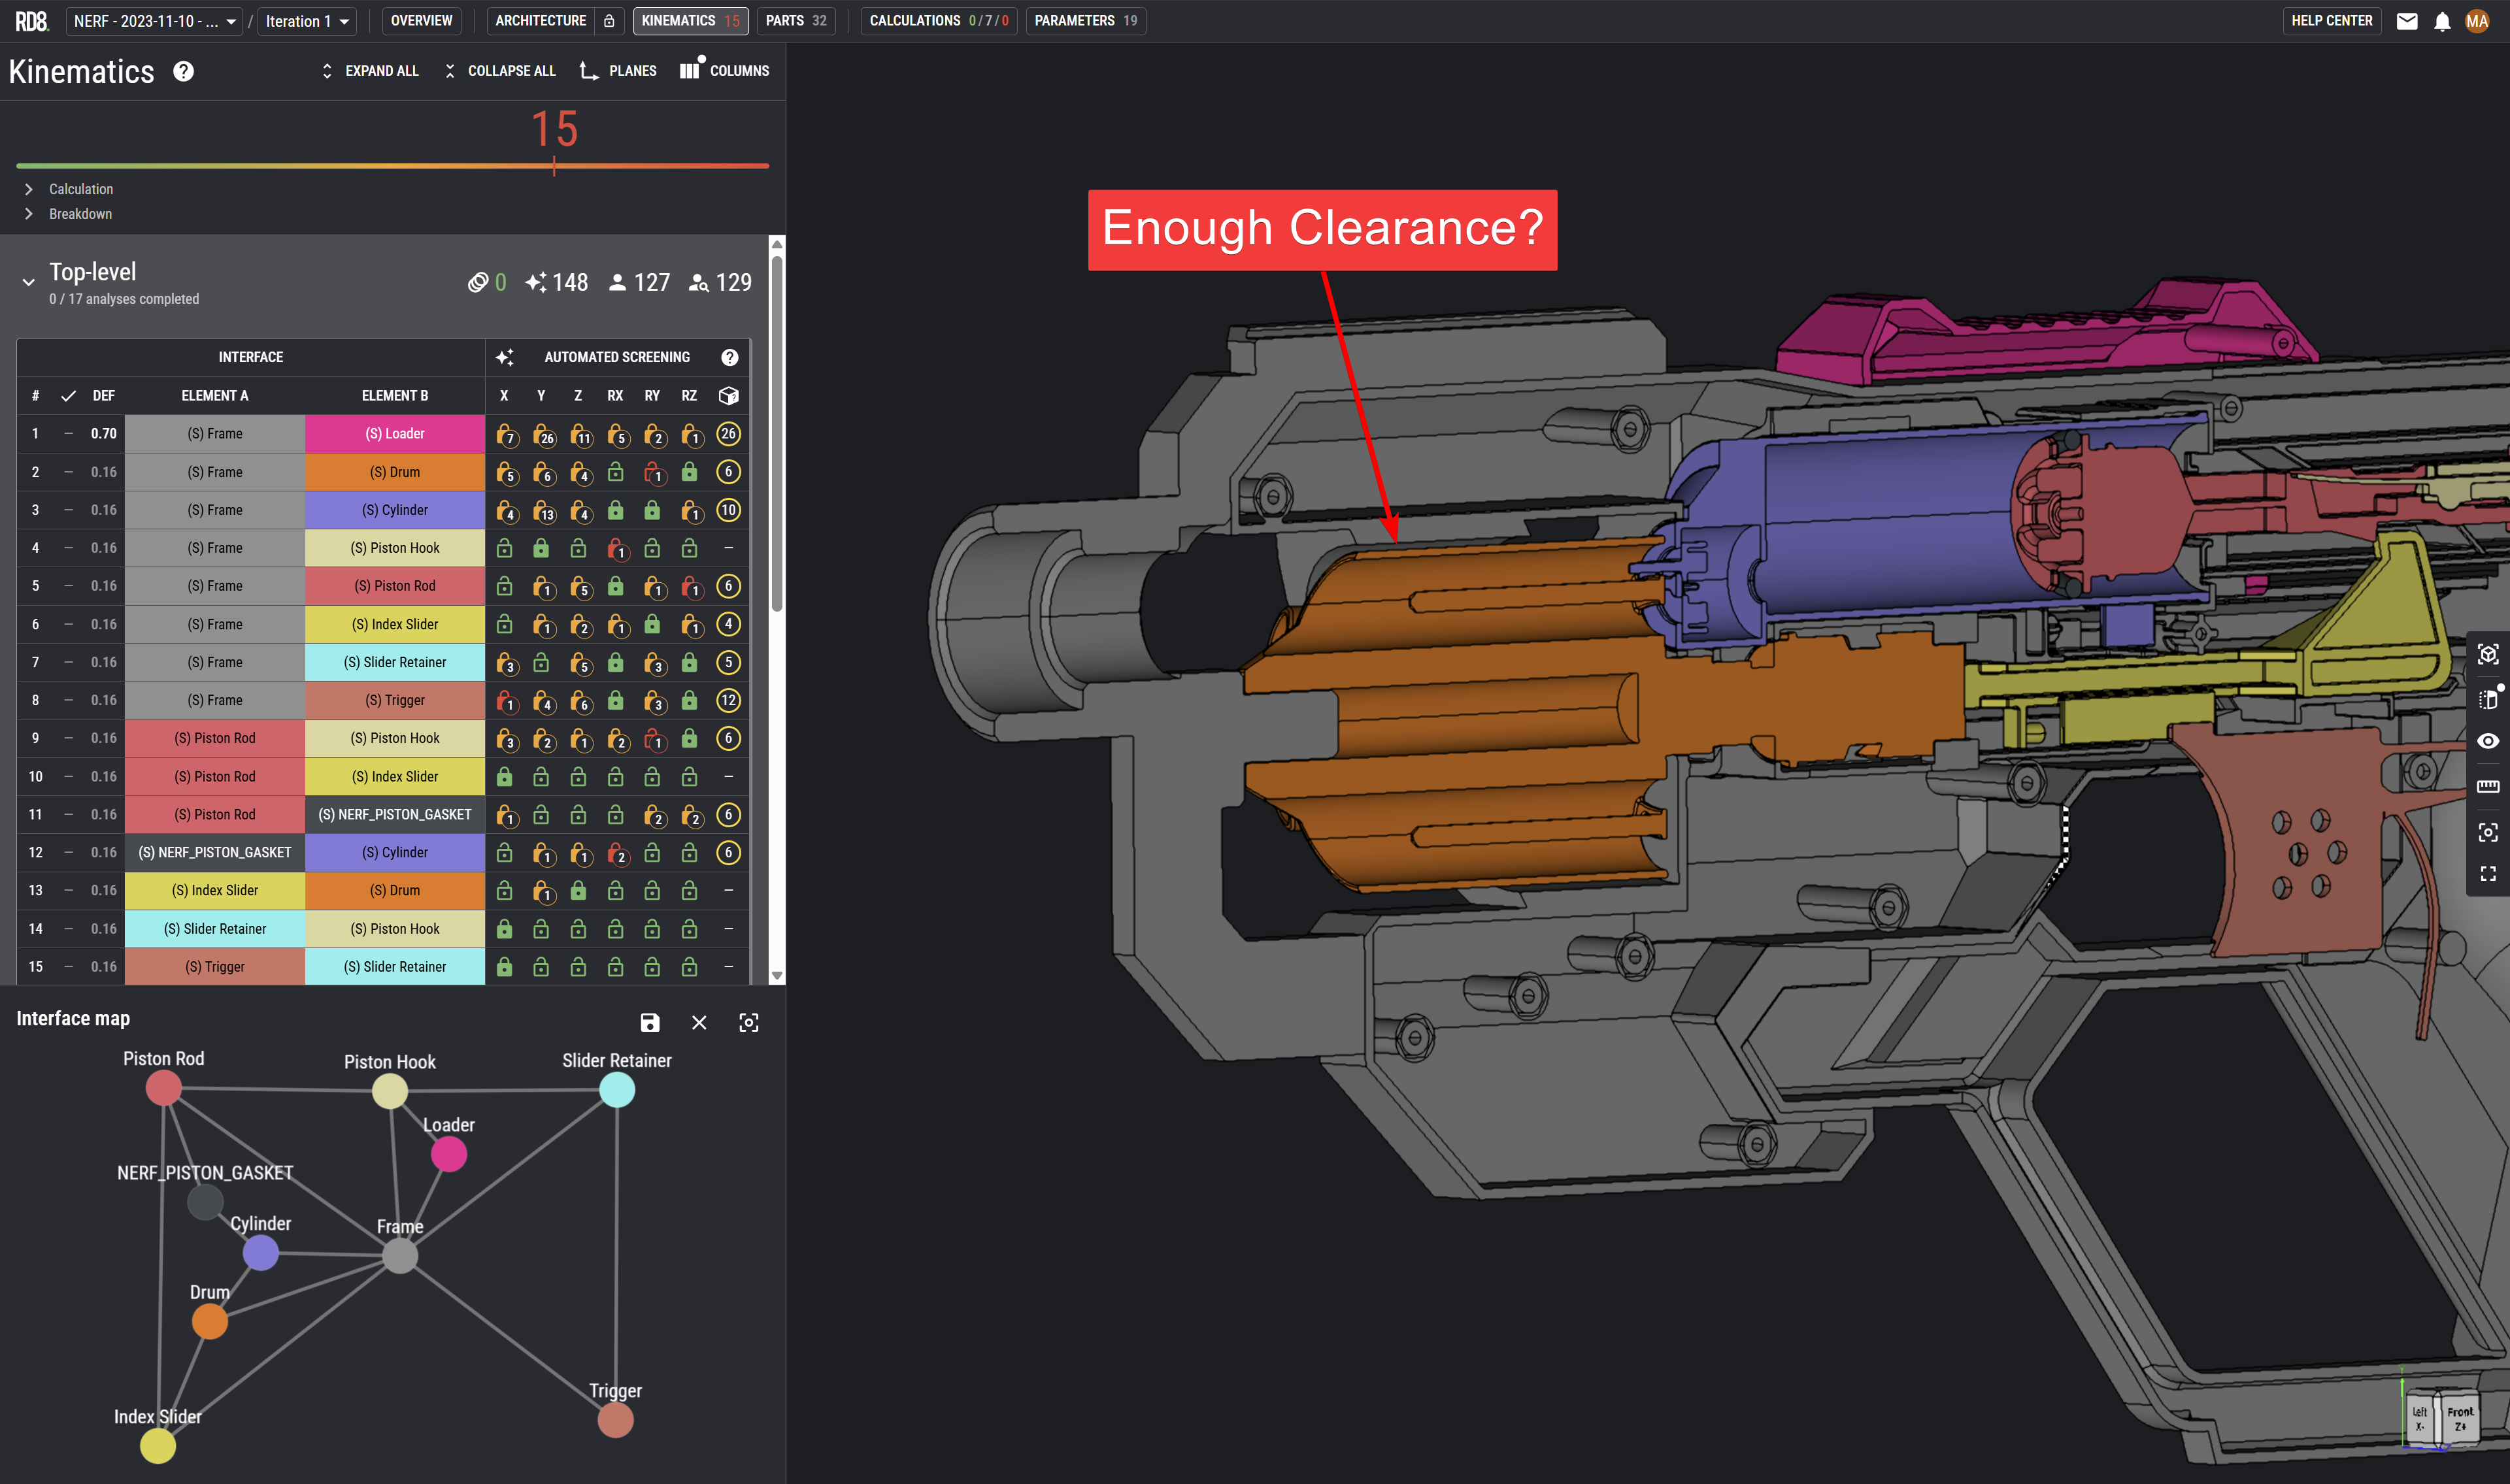2510x1484 pixels.
Task: Open the PARAMETERS tab
Action: pos(1085,21)
